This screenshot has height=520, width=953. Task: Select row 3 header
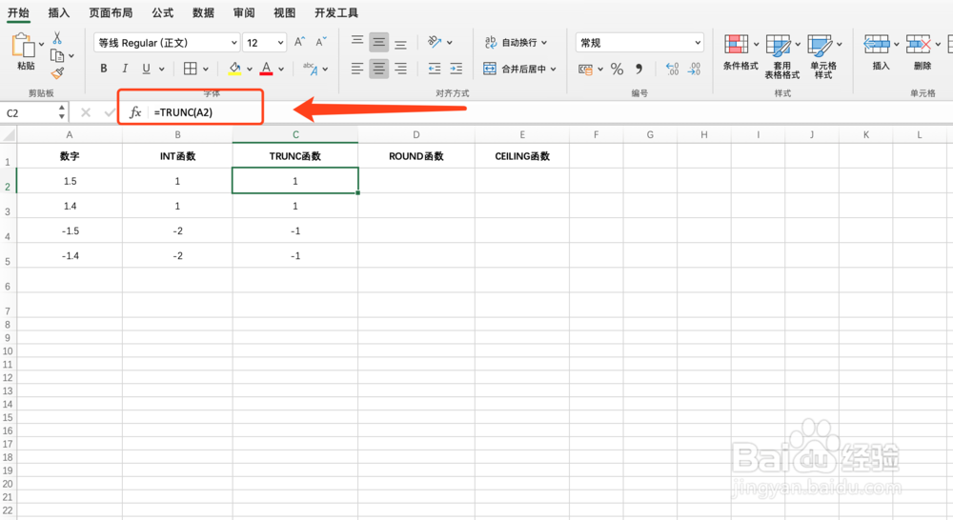pos(8,206)
